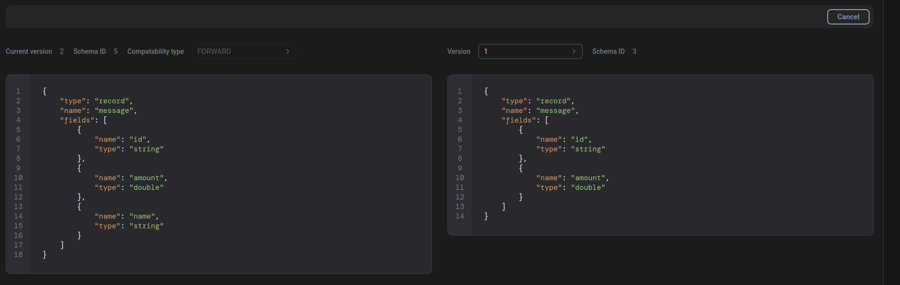Click the "Current version" label

pos(29,51)
